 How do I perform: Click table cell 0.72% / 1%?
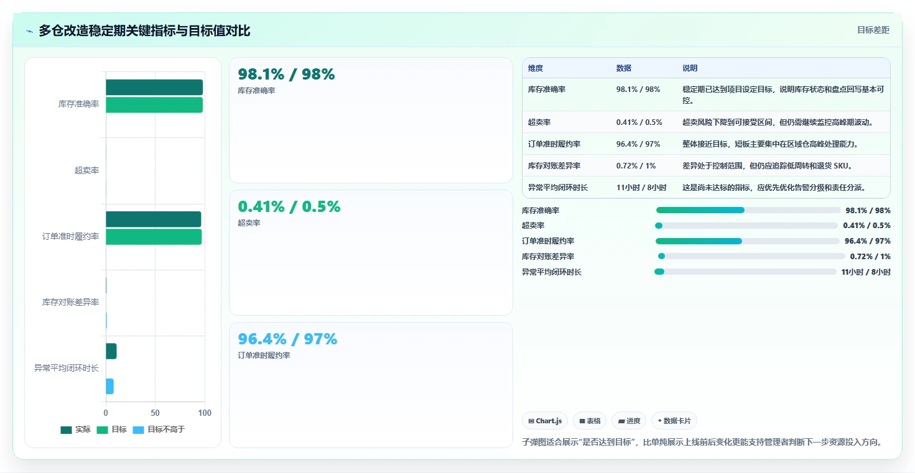pos(636,165)
